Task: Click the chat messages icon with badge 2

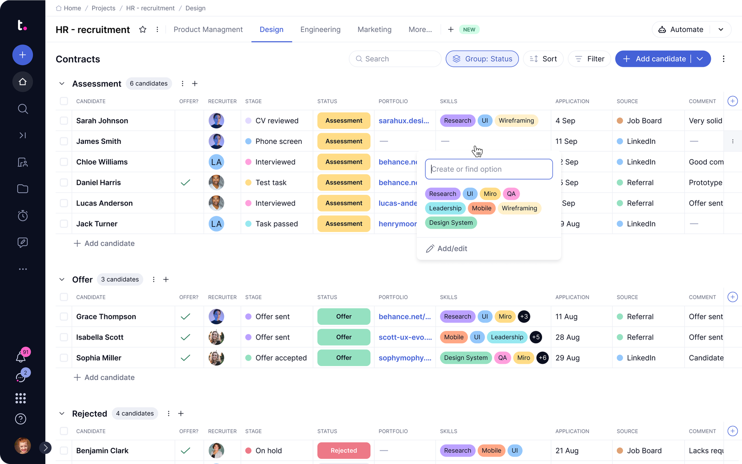Action: tap(21, 376)
